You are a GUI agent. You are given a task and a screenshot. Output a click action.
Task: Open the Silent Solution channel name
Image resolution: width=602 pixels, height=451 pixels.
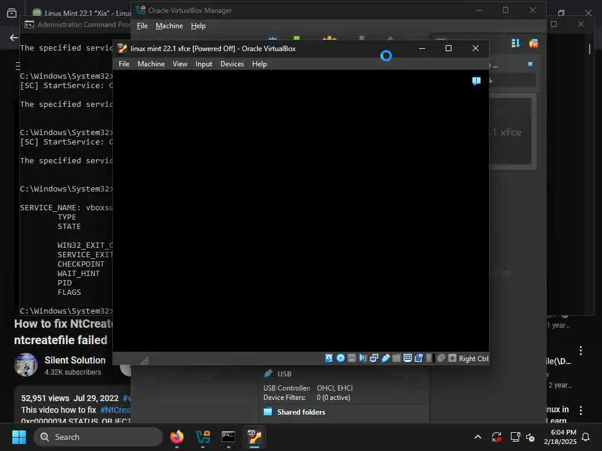tap(75, 360)
